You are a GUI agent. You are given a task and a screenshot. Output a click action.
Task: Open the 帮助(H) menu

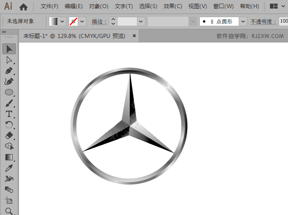pyautogui.click(x=250, y=6)
